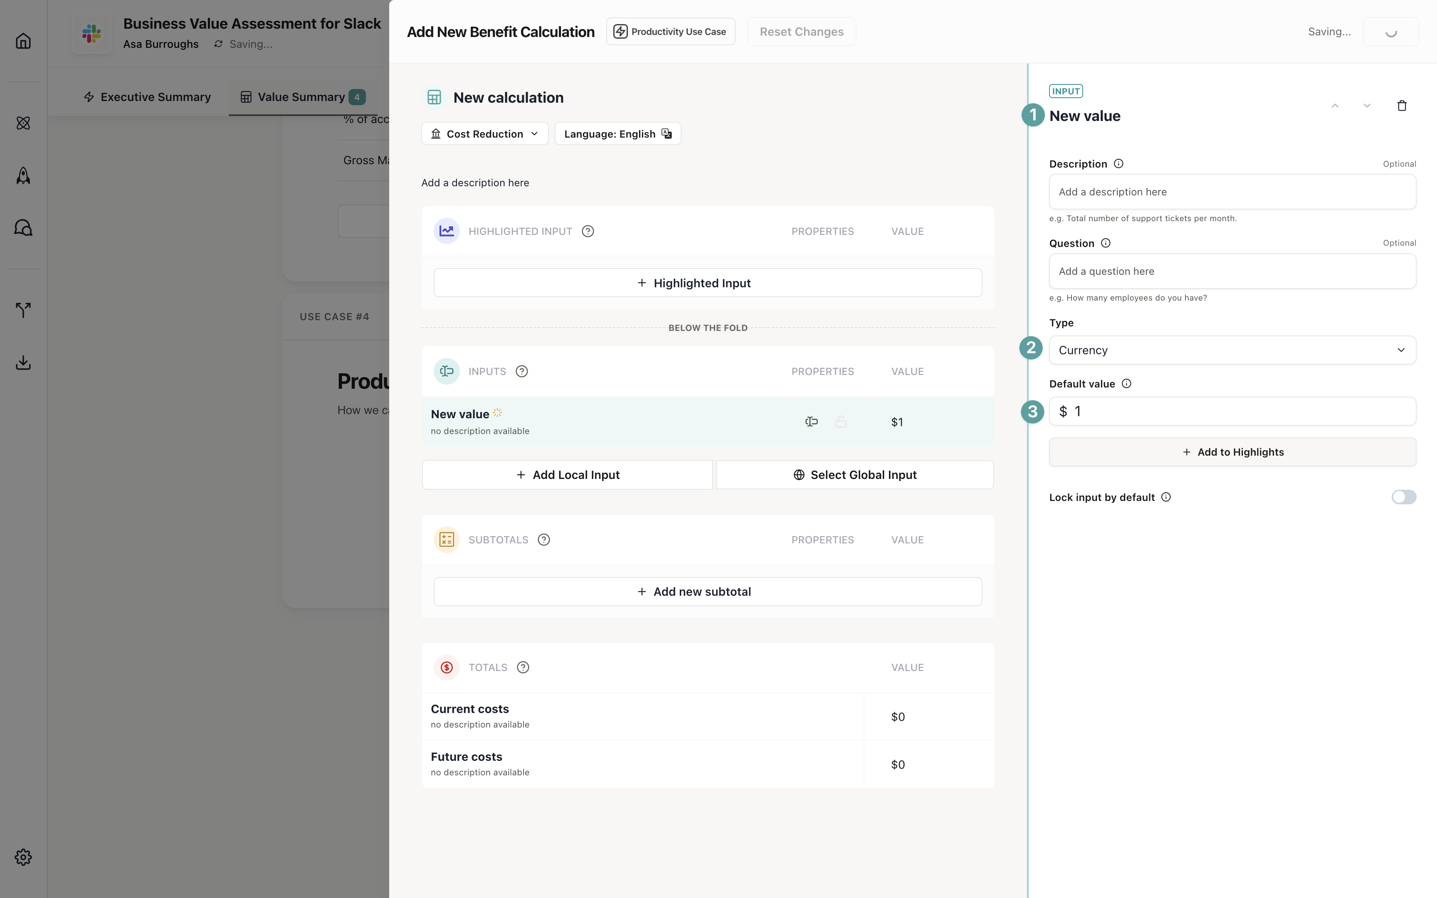Click the lock icon on the New value row
Image resolution: width=1437 pixels, height=898 pixels.
[x=841, y=422]
